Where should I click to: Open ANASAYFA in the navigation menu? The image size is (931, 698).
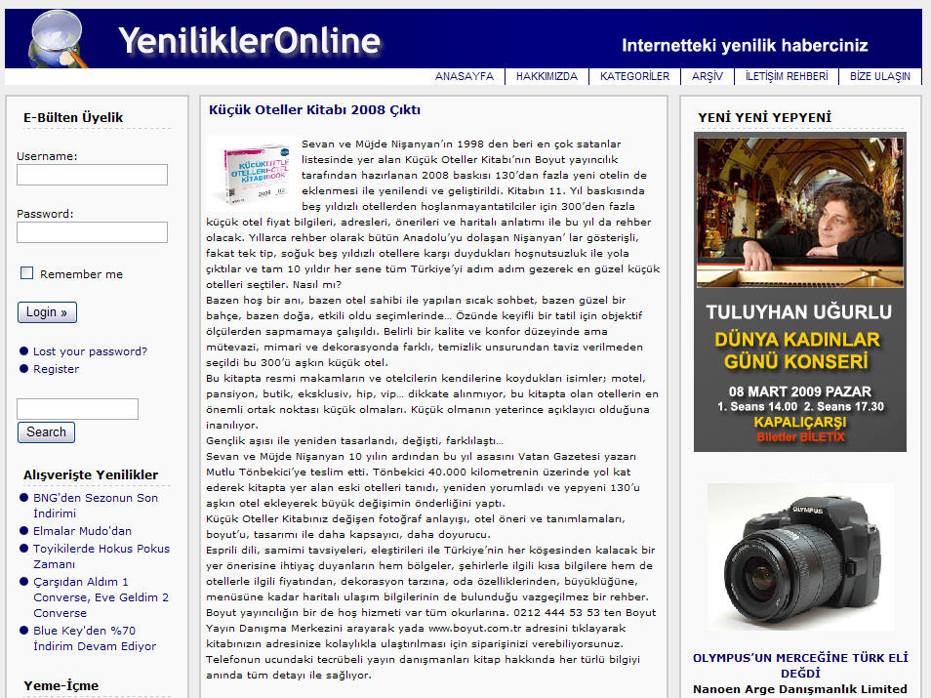pos(464,76)
